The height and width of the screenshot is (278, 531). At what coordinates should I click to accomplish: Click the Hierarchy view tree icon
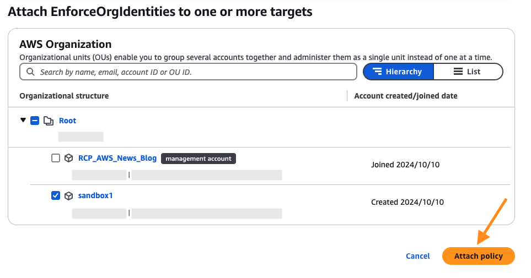click(x=377, y=72)
